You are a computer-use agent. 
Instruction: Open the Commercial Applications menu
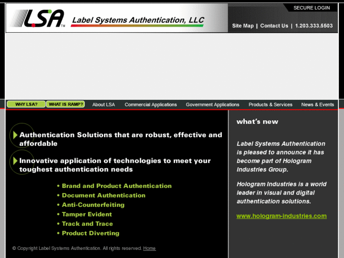[151, 105]
